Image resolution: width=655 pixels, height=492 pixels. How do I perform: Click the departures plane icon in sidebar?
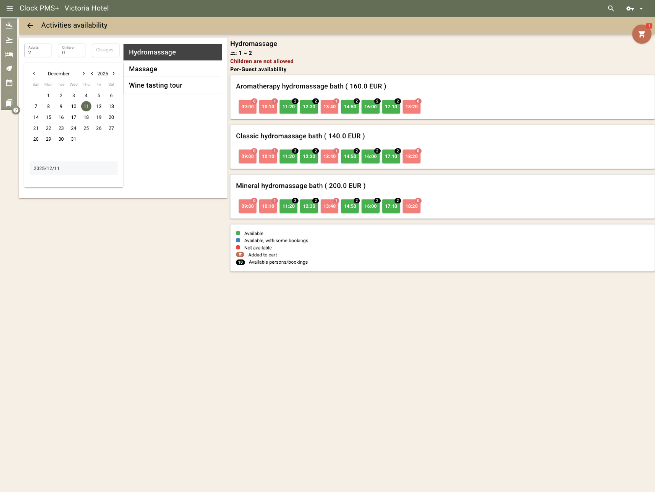9,40
